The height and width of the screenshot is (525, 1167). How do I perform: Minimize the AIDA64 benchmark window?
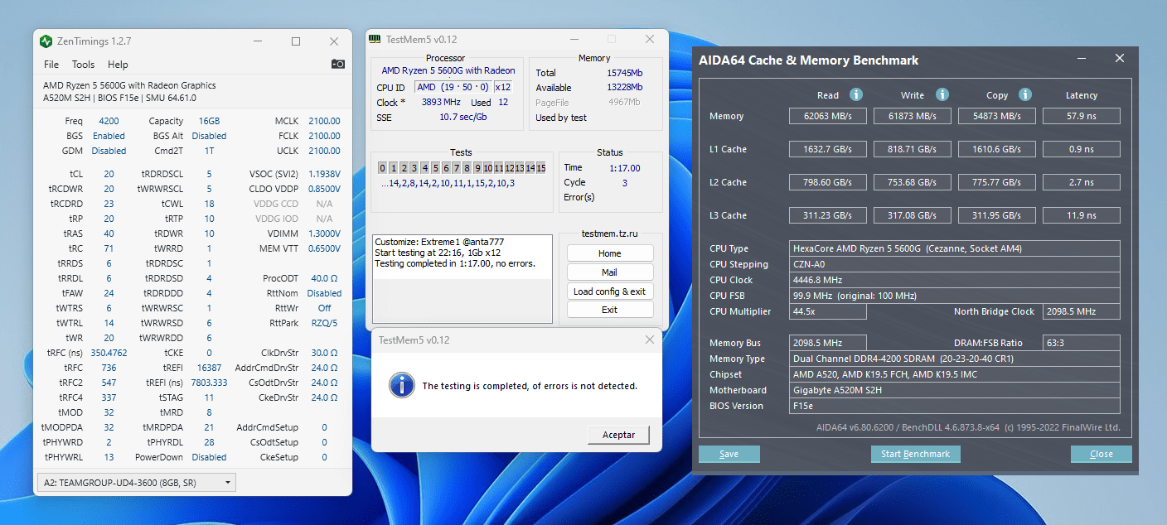[x=1081, y=59]
